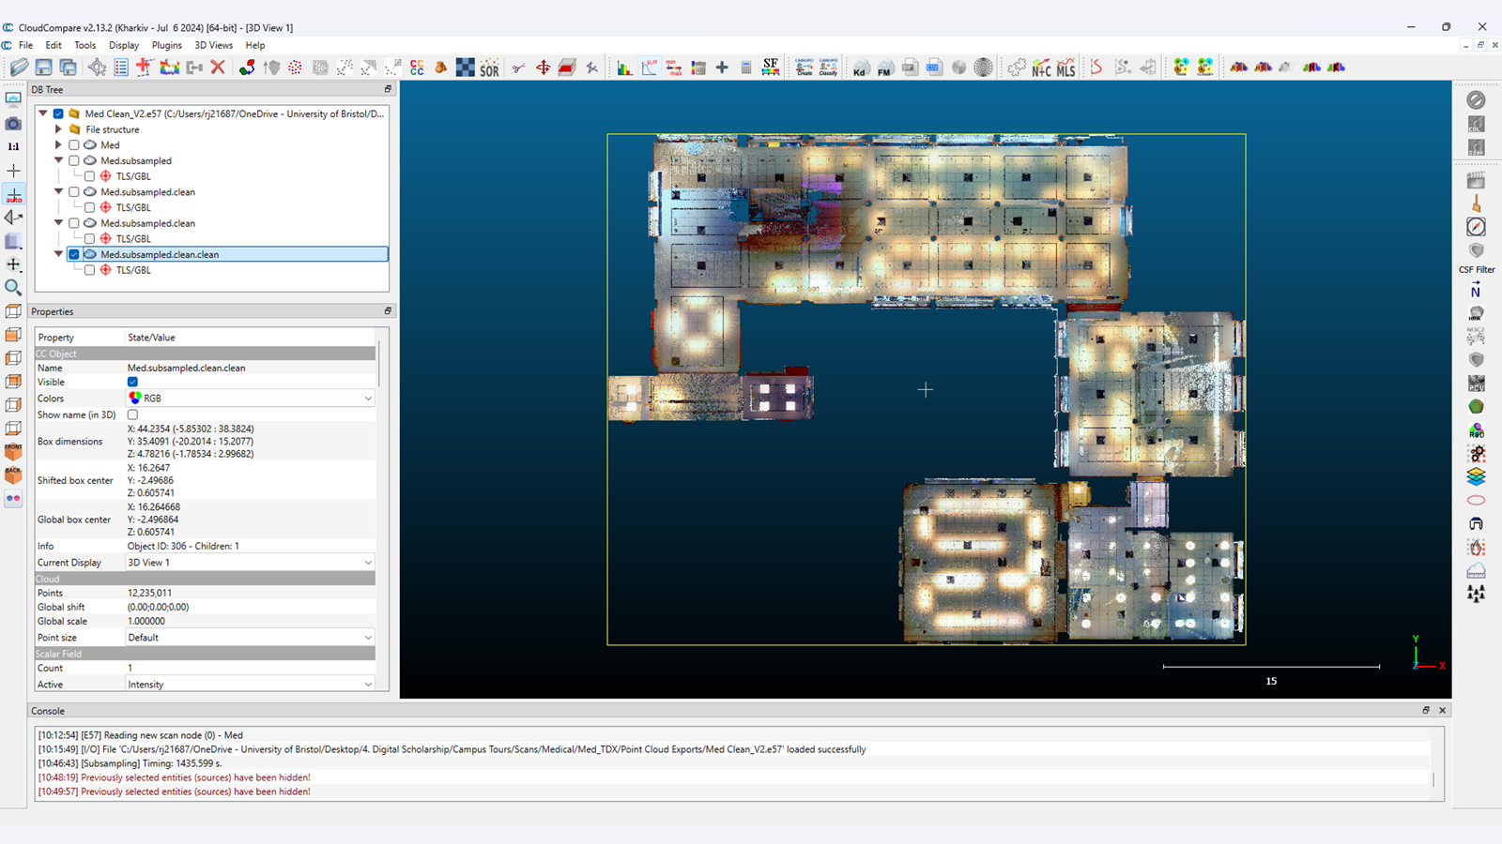
Task: Open the compass plugin on the right toolbar
Action: (1477, 227)
